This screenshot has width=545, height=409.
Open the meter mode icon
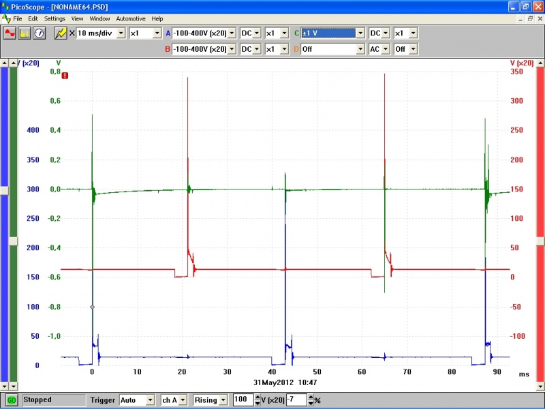(39, 33)
